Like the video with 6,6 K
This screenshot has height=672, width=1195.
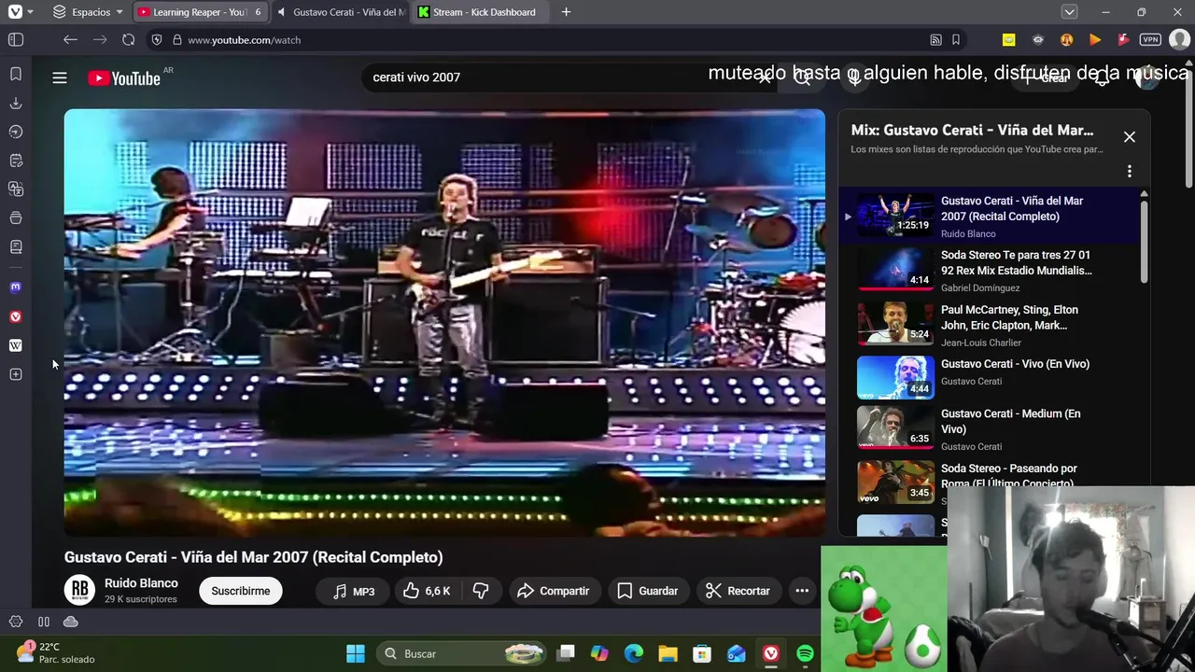coord(427,591)
